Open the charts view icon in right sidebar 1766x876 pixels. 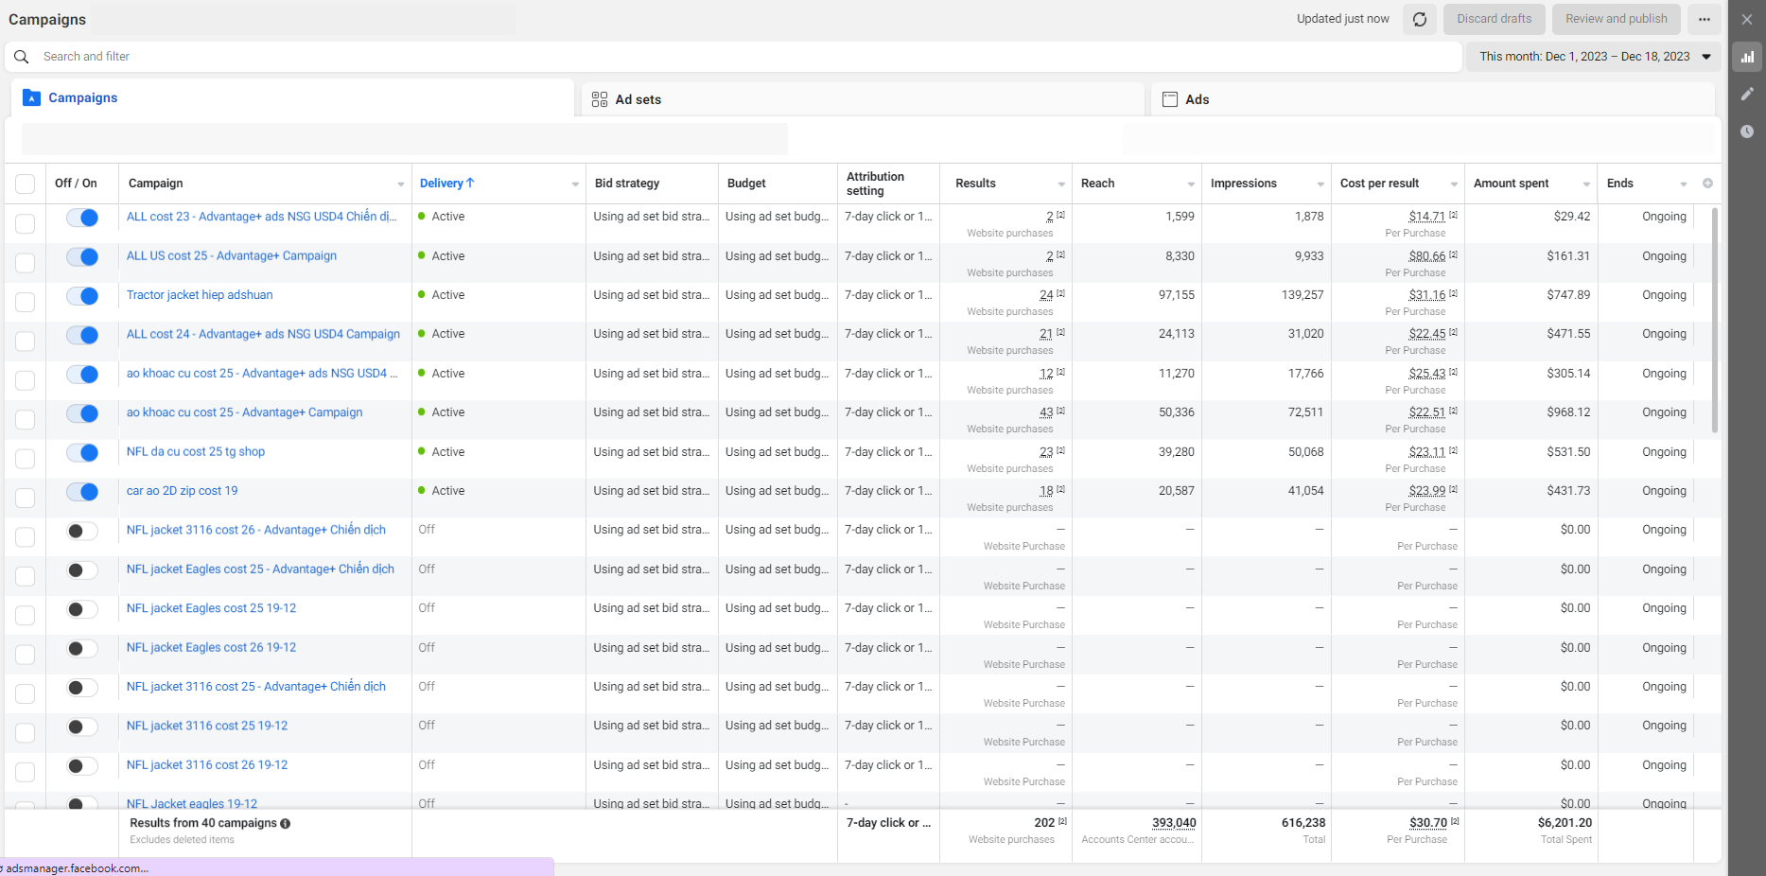coord(1746,57)
